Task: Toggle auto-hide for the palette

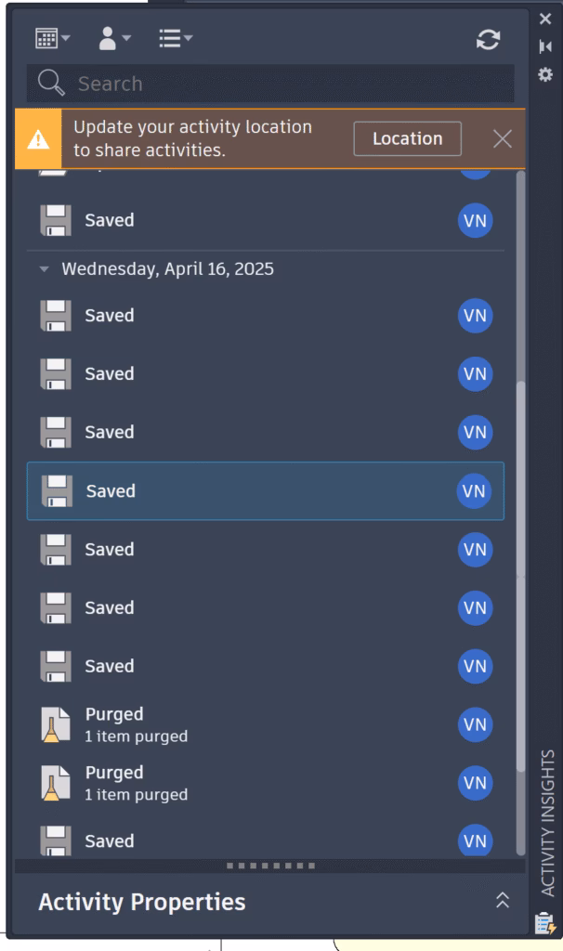Action: click(x=545, y=46)
